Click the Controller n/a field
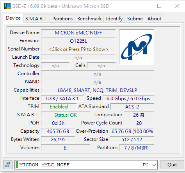Screen dimensions: 185x173 (x=98, y=74)
